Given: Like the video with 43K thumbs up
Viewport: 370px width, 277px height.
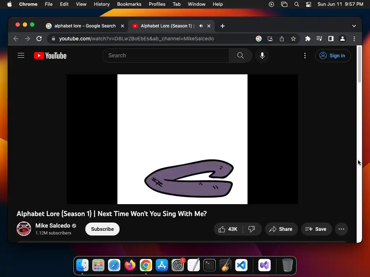Looking at the screenshot, I should (x=228, y=229).
